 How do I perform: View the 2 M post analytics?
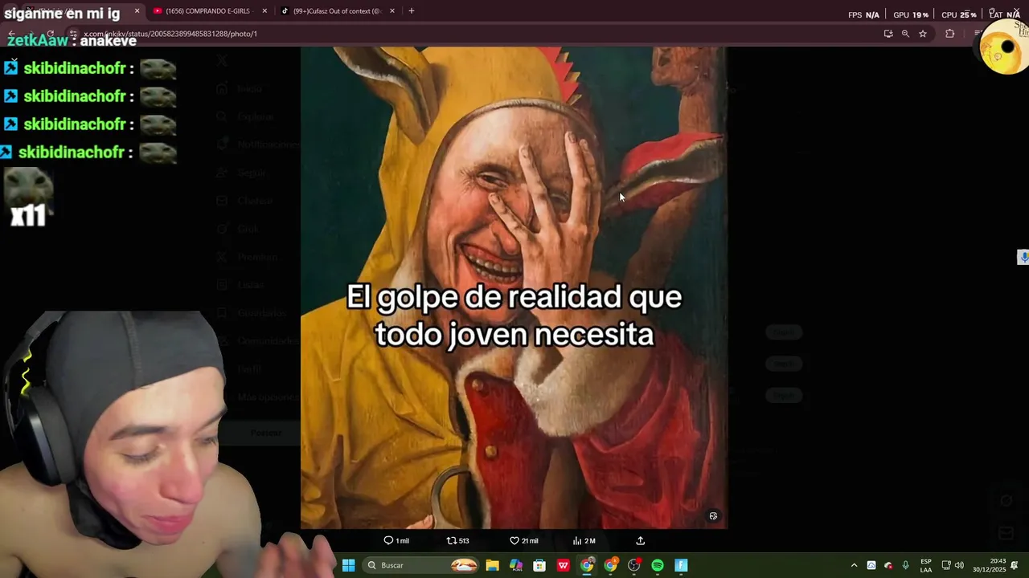584,541
